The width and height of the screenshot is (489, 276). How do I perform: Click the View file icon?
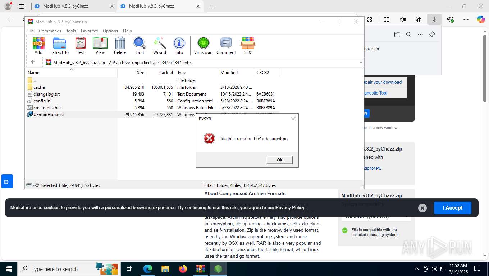tap(100, 46)
